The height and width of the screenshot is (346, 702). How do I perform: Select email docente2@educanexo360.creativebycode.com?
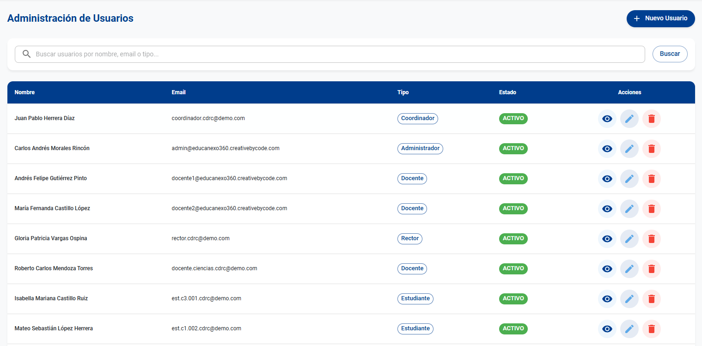[x=229, y=208]
